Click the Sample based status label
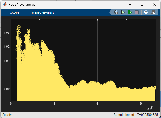161x118 pixels. click(x=124, y=115)
